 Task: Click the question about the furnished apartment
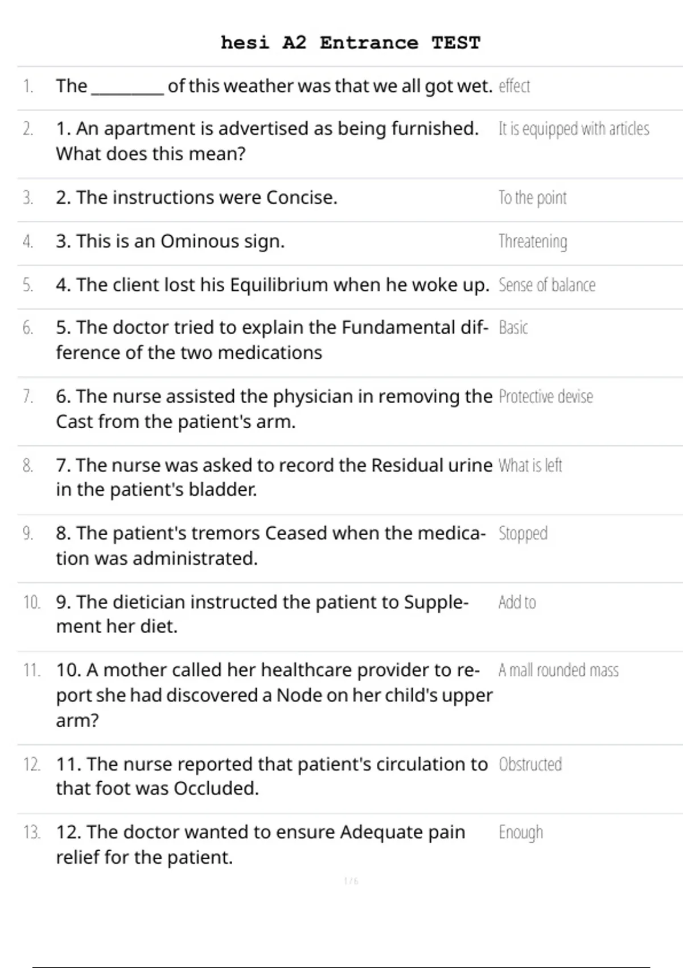267,141
